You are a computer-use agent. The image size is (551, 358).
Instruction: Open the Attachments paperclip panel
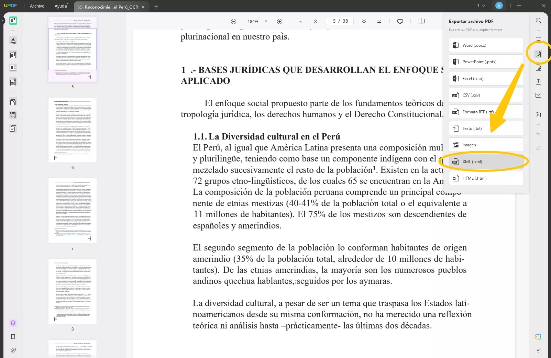pyautogui.click(x=13, y=350)
